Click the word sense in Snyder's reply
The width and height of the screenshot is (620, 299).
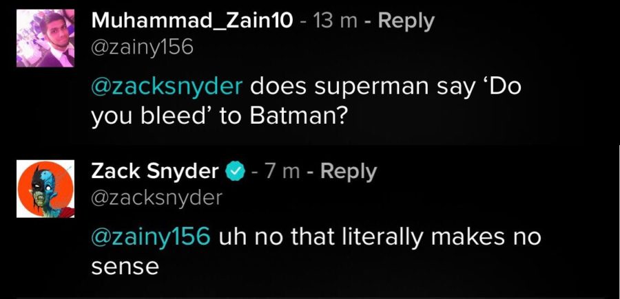[125, 267]
